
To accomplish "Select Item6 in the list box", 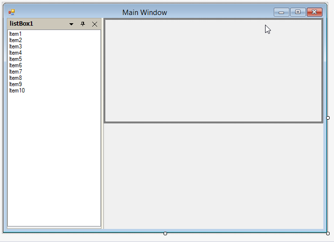I will pyautogui.click(x=16, y=65).
